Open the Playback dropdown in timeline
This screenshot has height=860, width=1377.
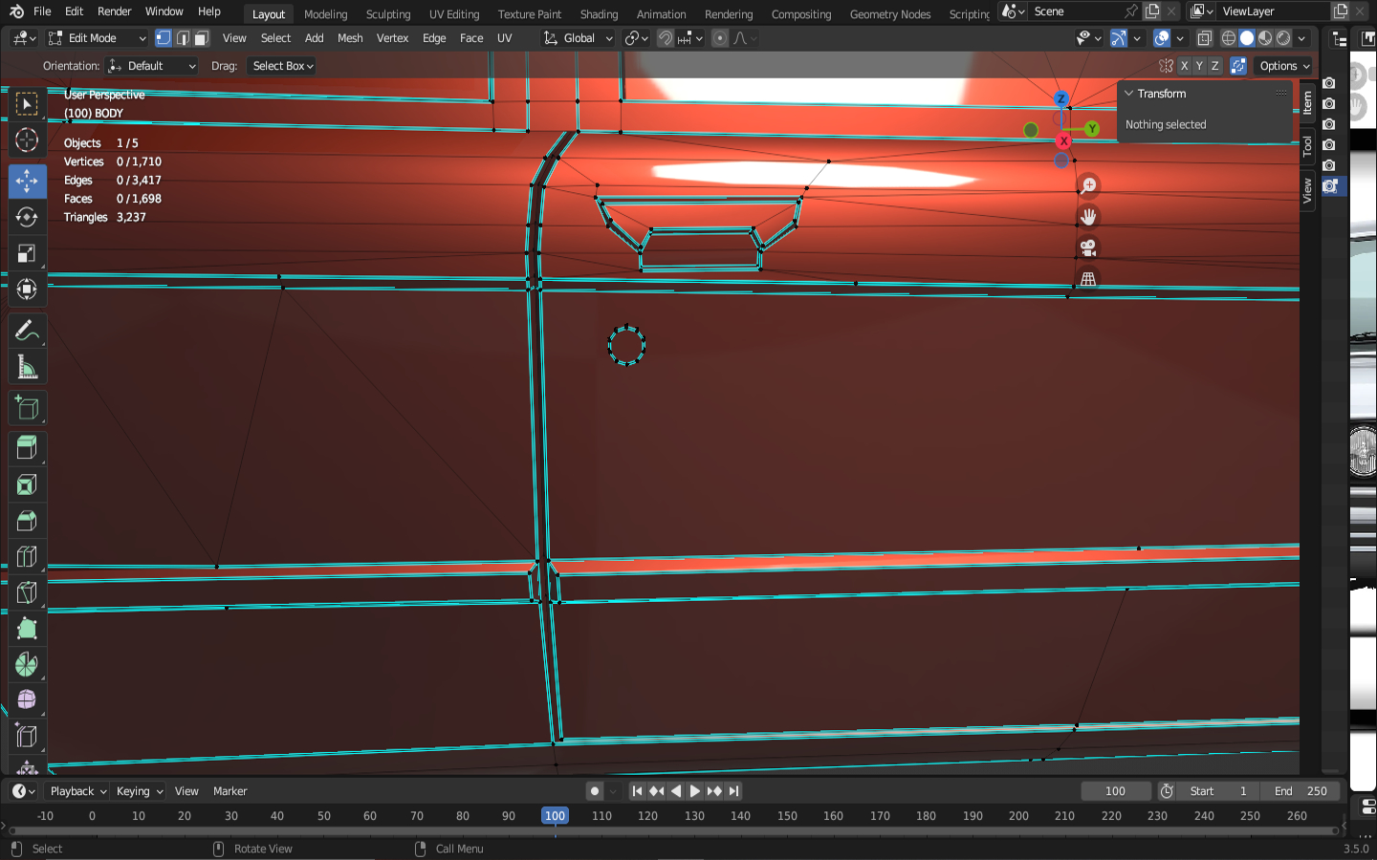78,791
